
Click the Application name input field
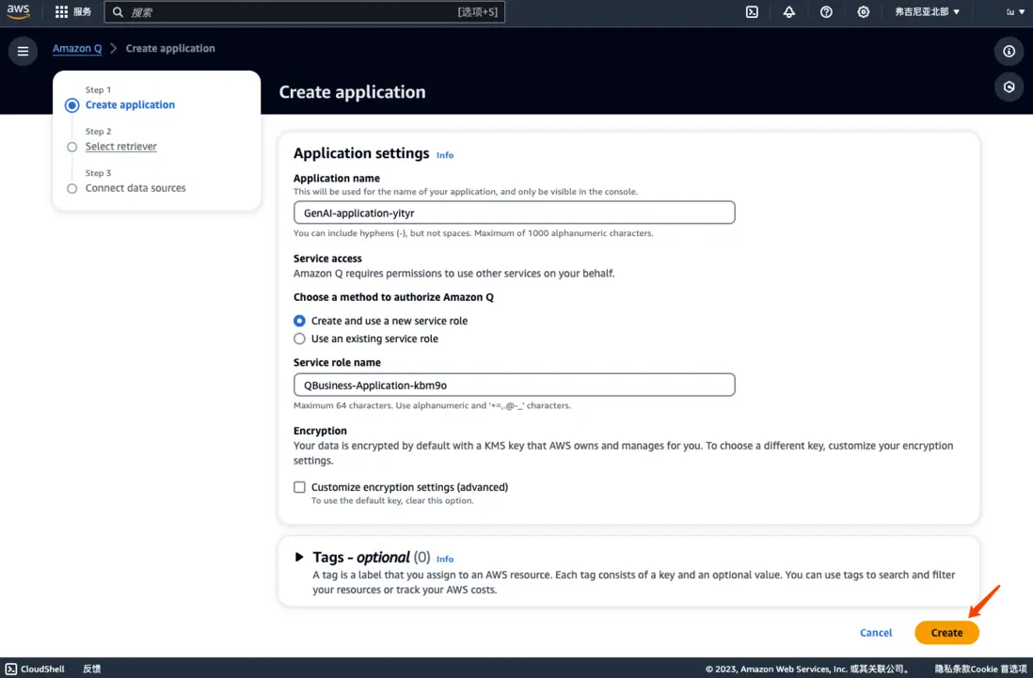pos(514,213)
